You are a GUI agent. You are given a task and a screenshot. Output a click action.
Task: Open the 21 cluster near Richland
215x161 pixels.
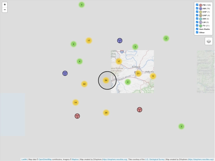pyautogui.click(x=138, y=74)
